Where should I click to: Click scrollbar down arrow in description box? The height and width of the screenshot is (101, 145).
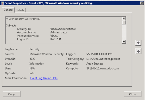click(x=124, y=42)
